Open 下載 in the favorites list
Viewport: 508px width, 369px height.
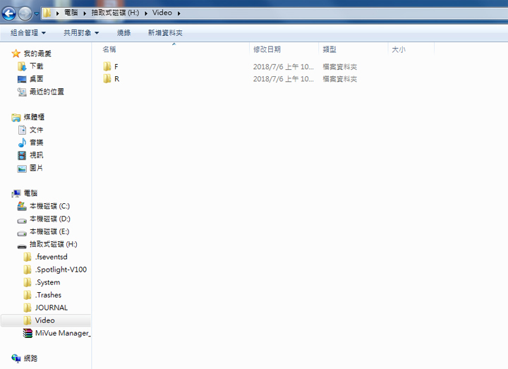(x=36, y=66)
